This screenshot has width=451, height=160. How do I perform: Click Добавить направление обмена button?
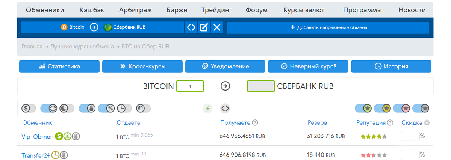pyautogui.click(x=328, y=27)
